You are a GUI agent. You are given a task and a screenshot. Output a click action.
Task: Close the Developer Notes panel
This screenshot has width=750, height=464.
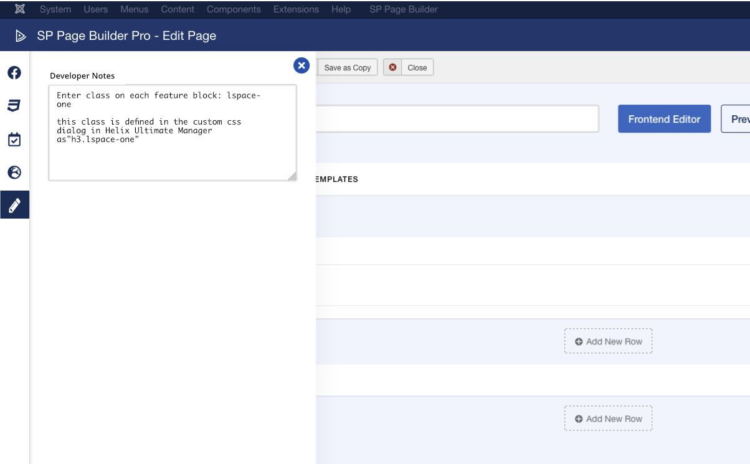[x=301, y=65]
